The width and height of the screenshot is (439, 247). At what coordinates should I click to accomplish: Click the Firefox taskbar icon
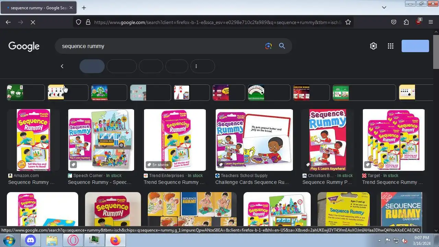click(116, 240)
